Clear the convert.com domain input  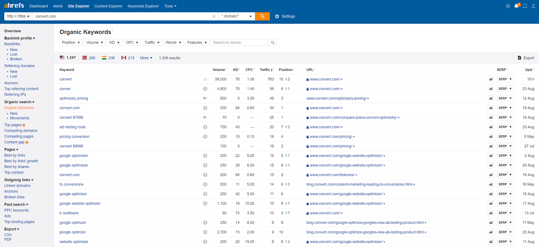(x=214, y=16)
